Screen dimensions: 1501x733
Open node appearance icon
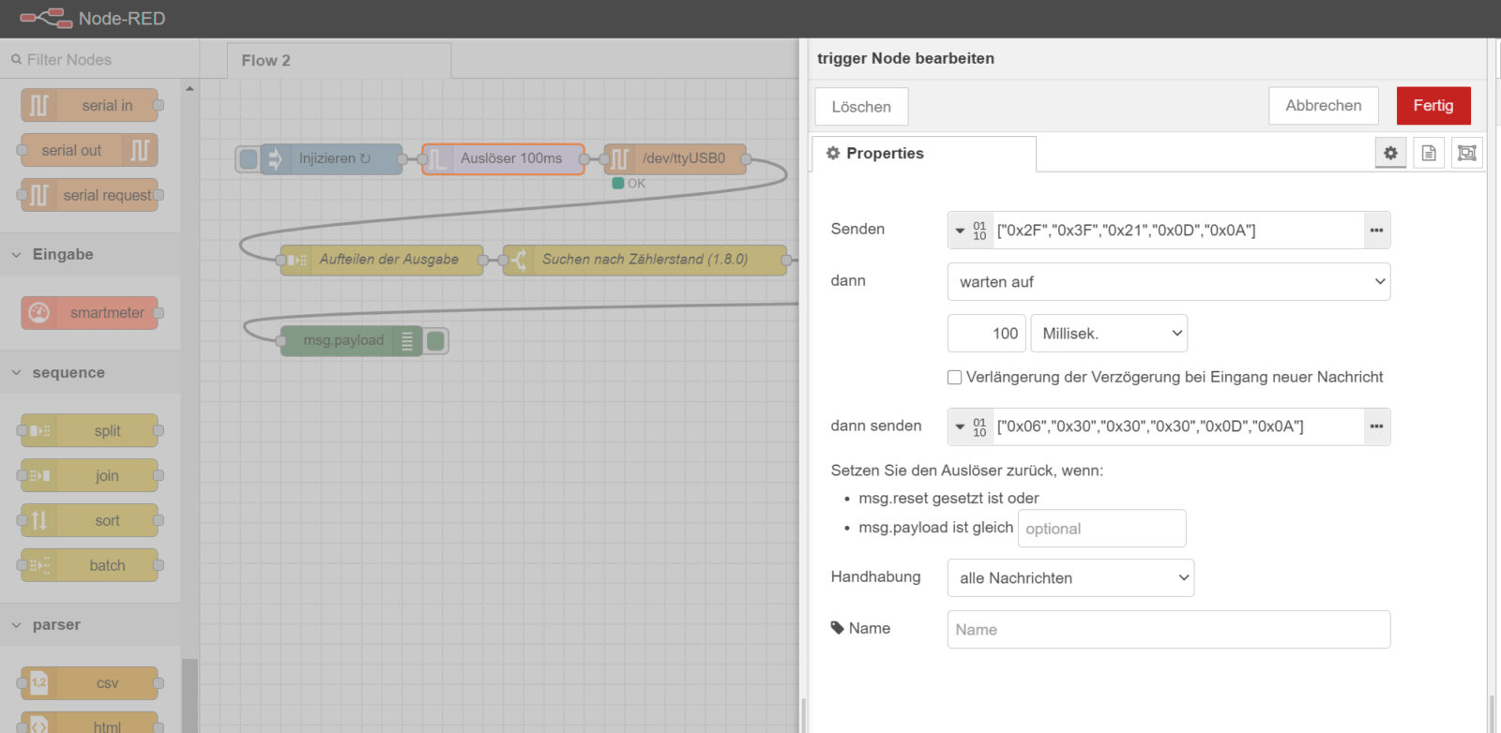1466,153
